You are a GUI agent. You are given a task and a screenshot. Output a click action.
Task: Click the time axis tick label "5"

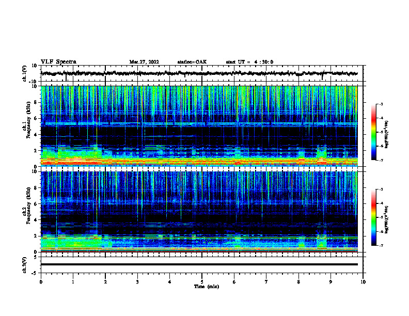coord(202,282)
